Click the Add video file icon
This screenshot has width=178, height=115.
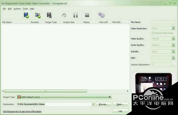coord(26,15)
